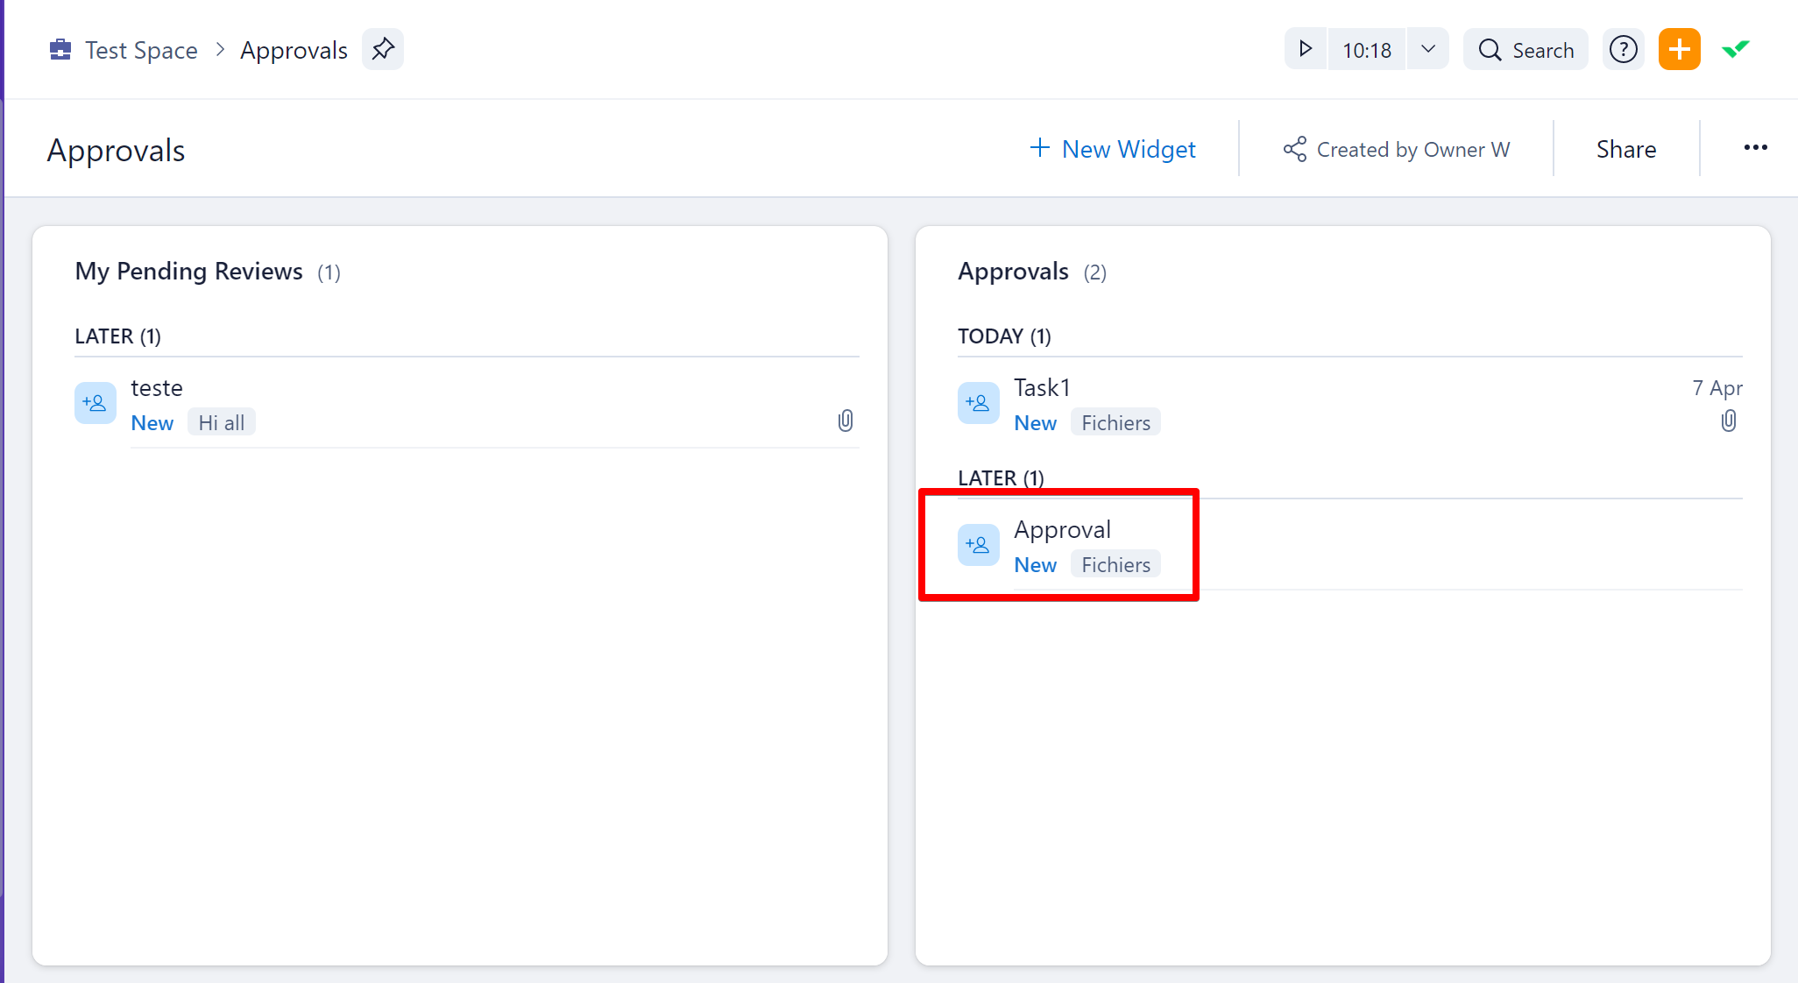
Task: Click the Fichiers tag on Task1
Action: (x=1115, y=422)
